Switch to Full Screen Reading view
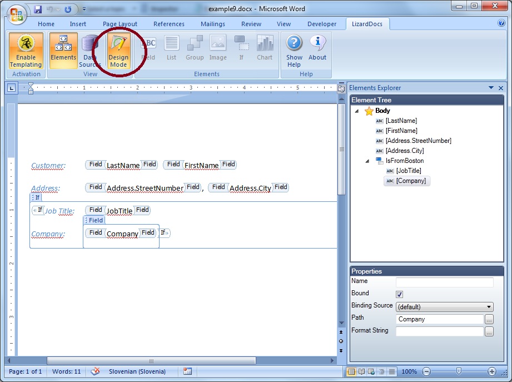This screenshot has height=382, width=512. coord(361,371)
